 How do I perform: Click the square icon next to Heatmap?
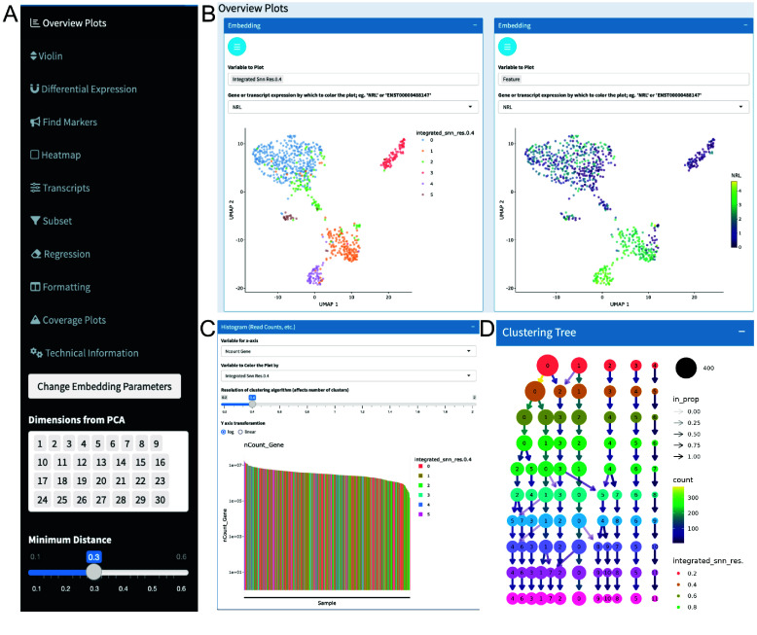coord(35,155)
